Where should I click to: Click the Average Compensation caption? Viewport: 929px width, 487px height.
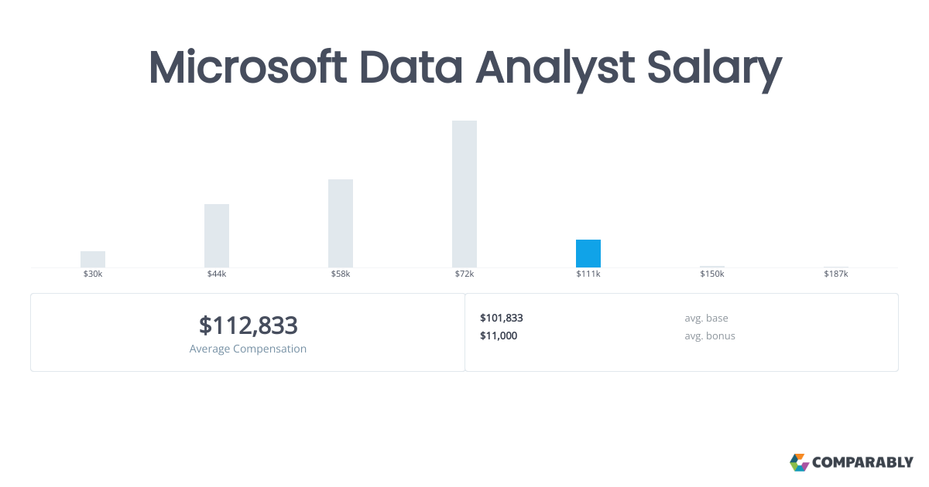click(248, 349)
